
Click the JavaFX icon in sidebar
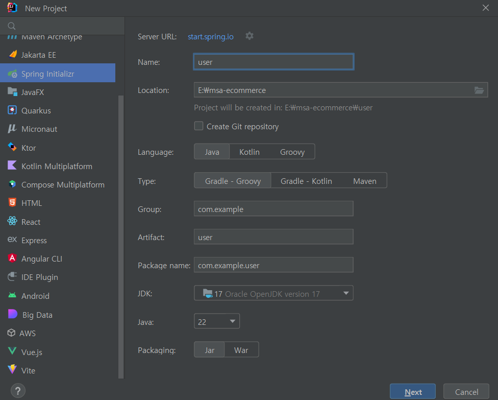click(12, 92)
